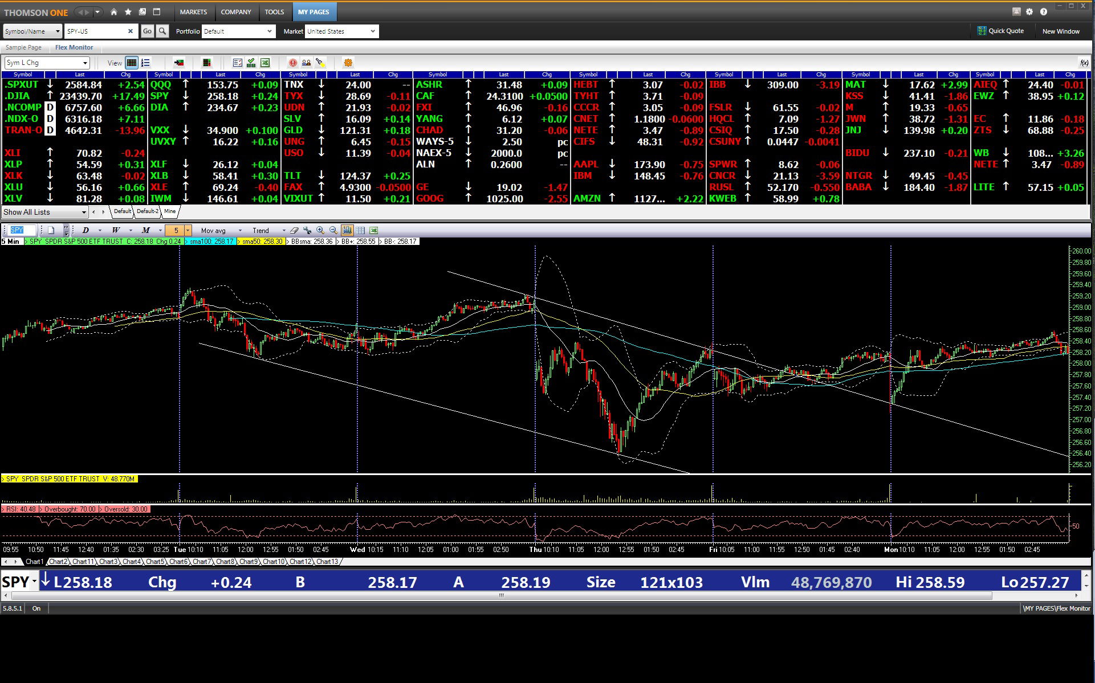Image resolution: width=1095 pixels, height=683 pixels.
Task: Click the flashlight highlight icon
Action: [320, 63]
